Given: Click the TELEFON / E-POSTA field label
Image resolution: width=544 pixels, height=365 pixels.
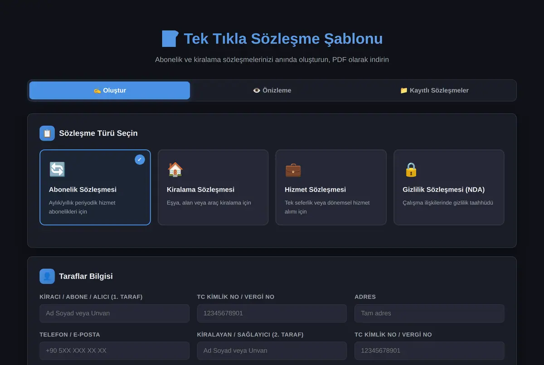Looking at the screenshot, I should (x=70, y=335).
